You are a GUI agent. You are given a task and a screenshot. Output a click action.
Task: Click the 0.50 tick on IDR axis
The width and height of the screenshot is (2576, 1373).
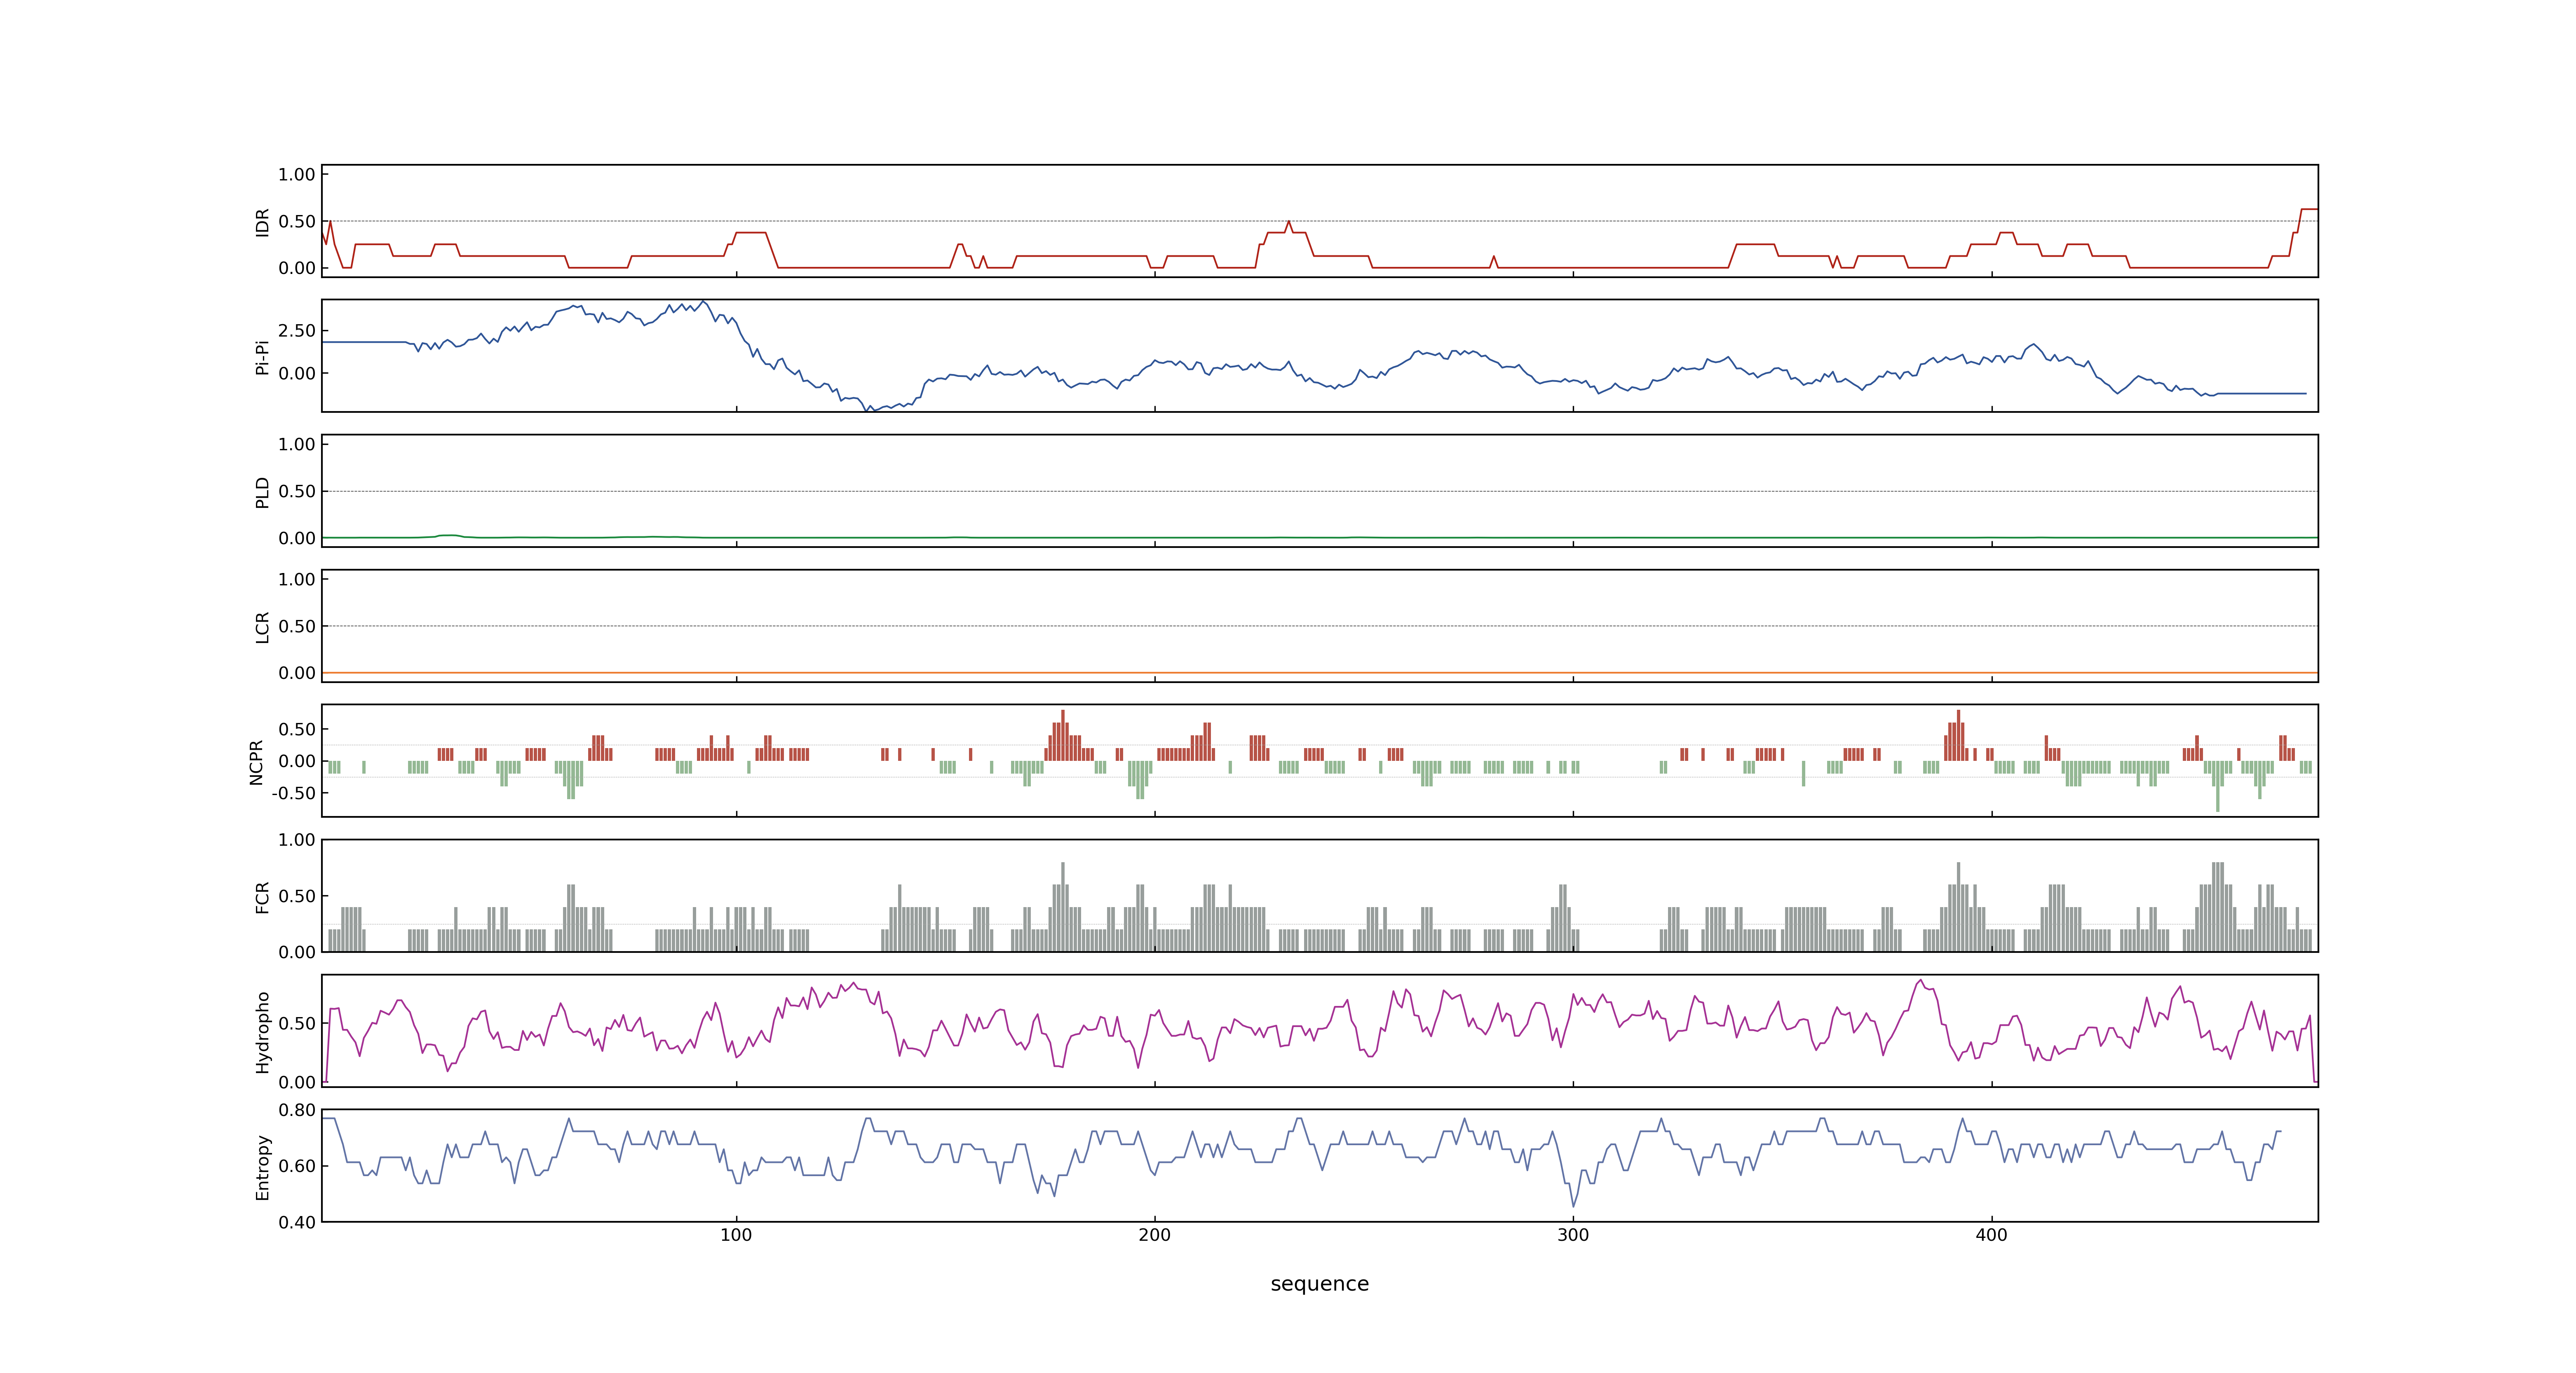tap(297, 222)
